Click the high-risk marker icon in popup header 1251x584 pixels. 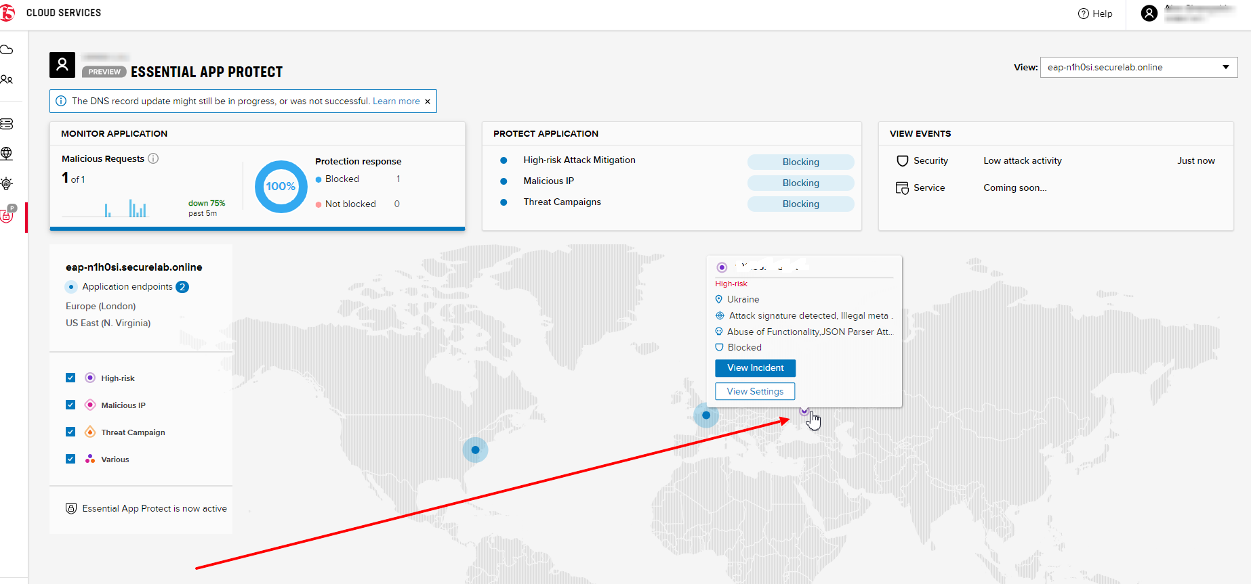click(722, 267)
